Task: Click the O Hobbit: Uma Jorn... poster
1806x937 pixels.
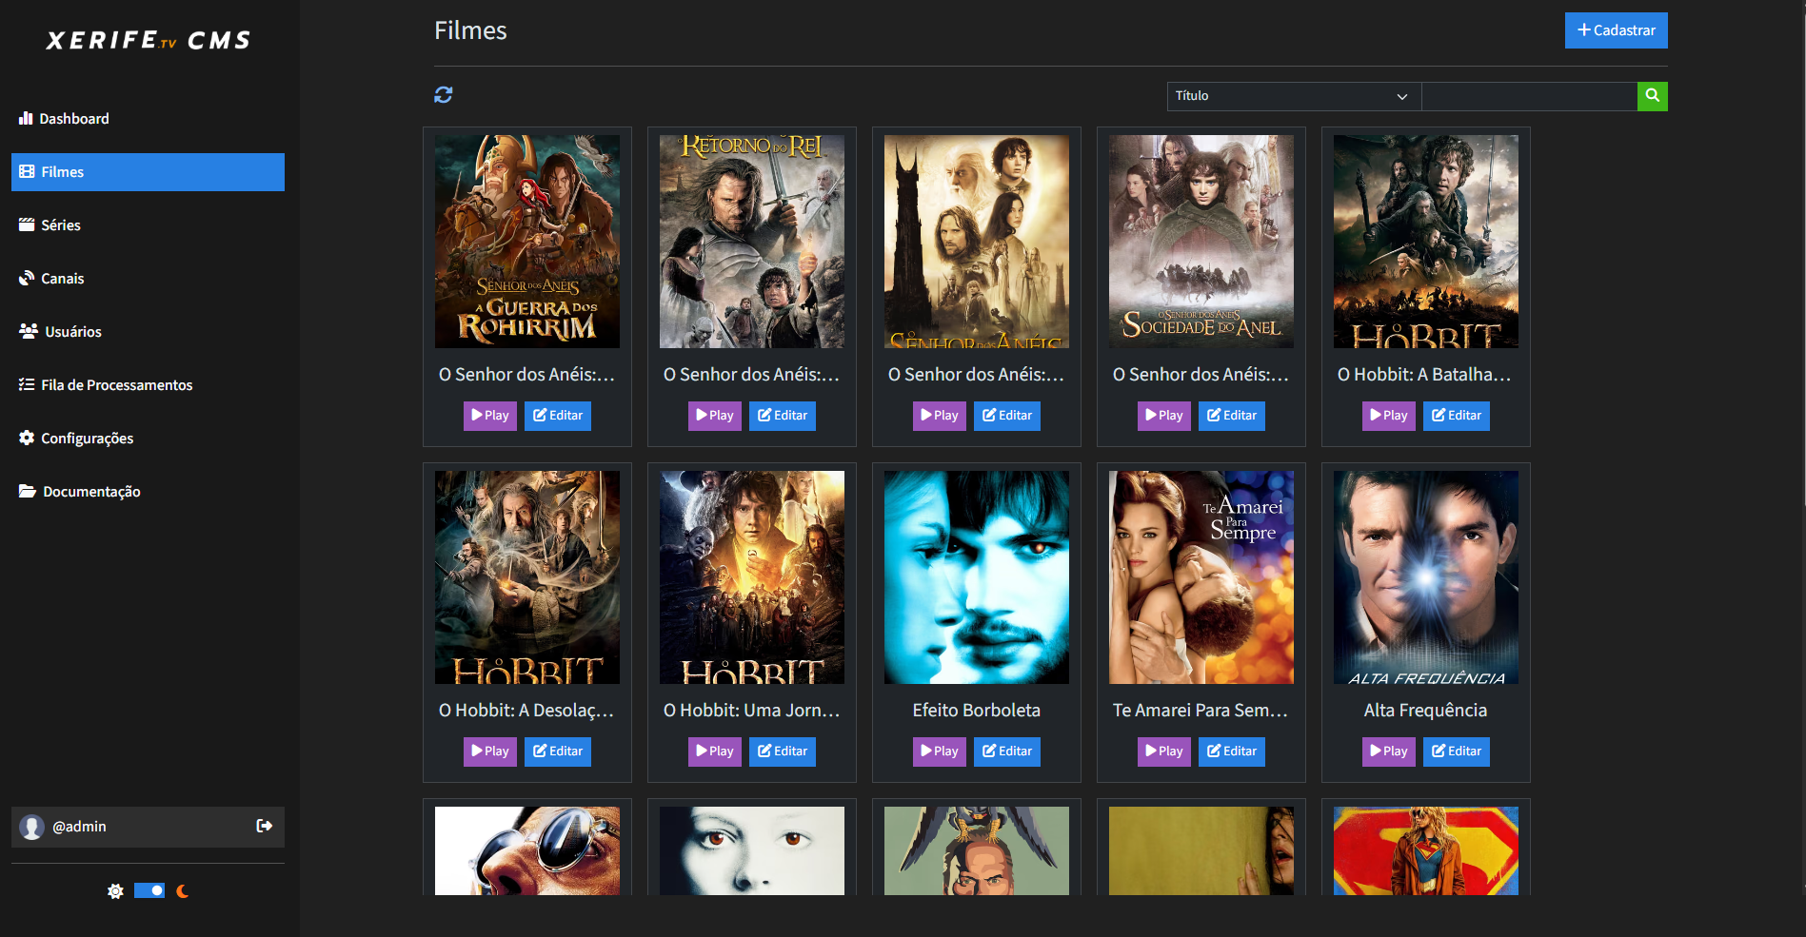Action: 752,577
